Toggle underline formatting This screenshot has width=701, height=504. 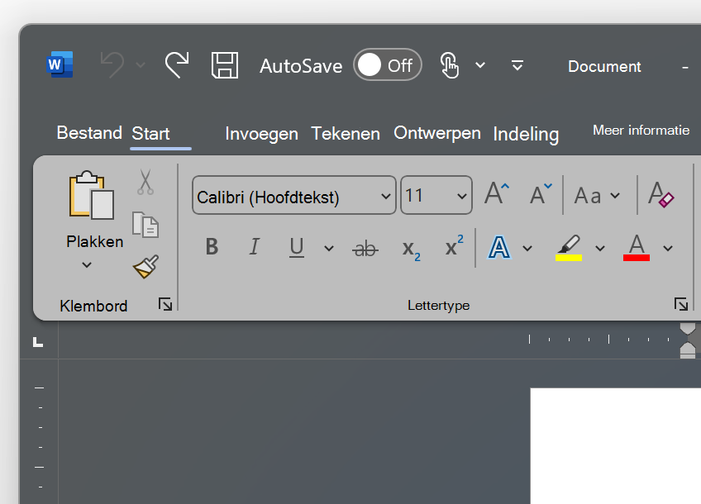coord(297,248)
